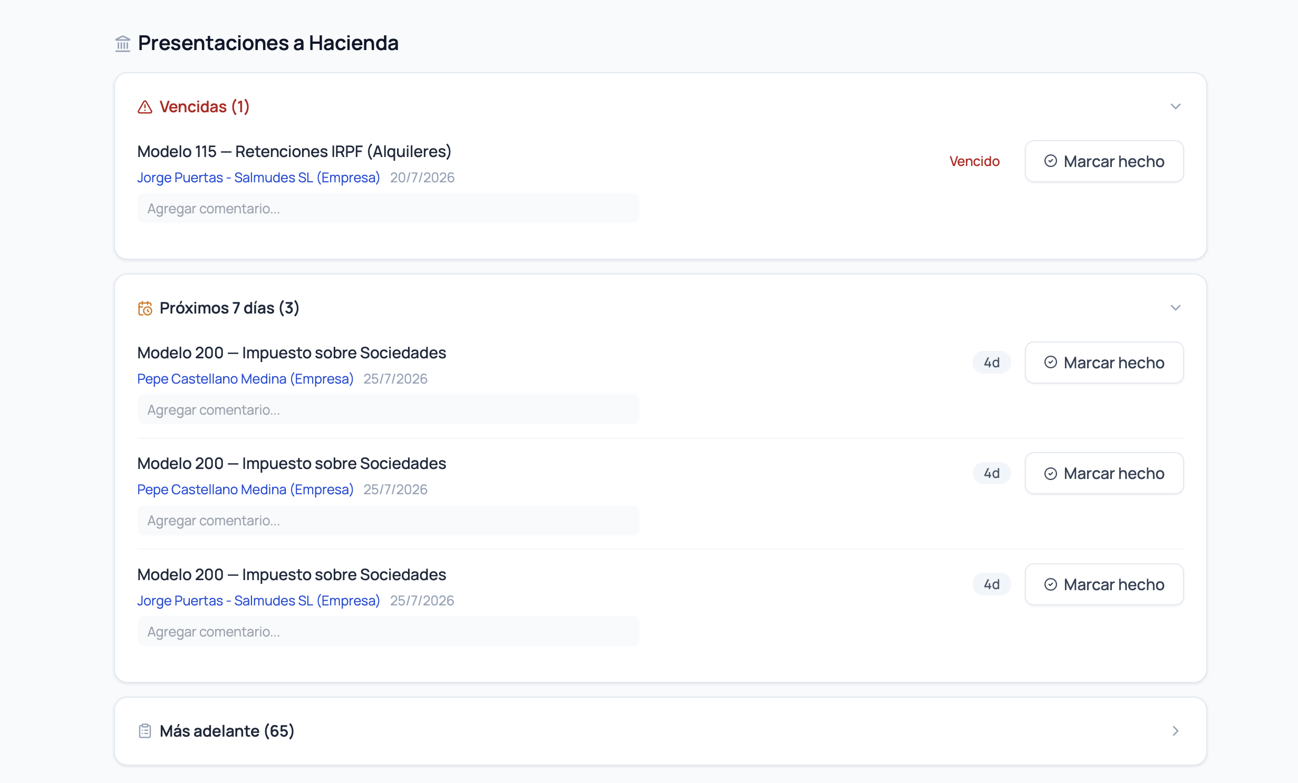The width and height of the screenshot is (1298, 783).
Task: Click comment field under last Modelo 200 entry
Action: pyautogui.click(x=388, y=632)
